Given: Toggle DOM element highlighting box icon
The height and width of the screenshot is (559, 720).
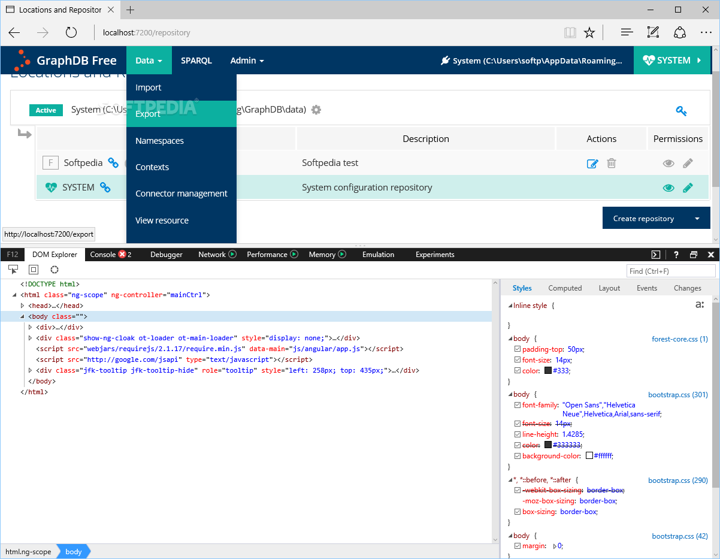Looking at the screenshot, I should point(34,270).
